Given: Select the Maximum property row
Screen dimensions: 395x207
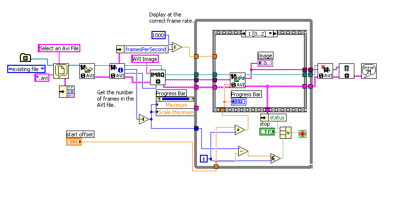Looking at the screenshot, I should [175, 105].
